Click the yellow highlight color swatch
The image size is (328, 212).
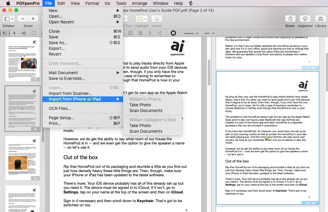tap(140, 19)
